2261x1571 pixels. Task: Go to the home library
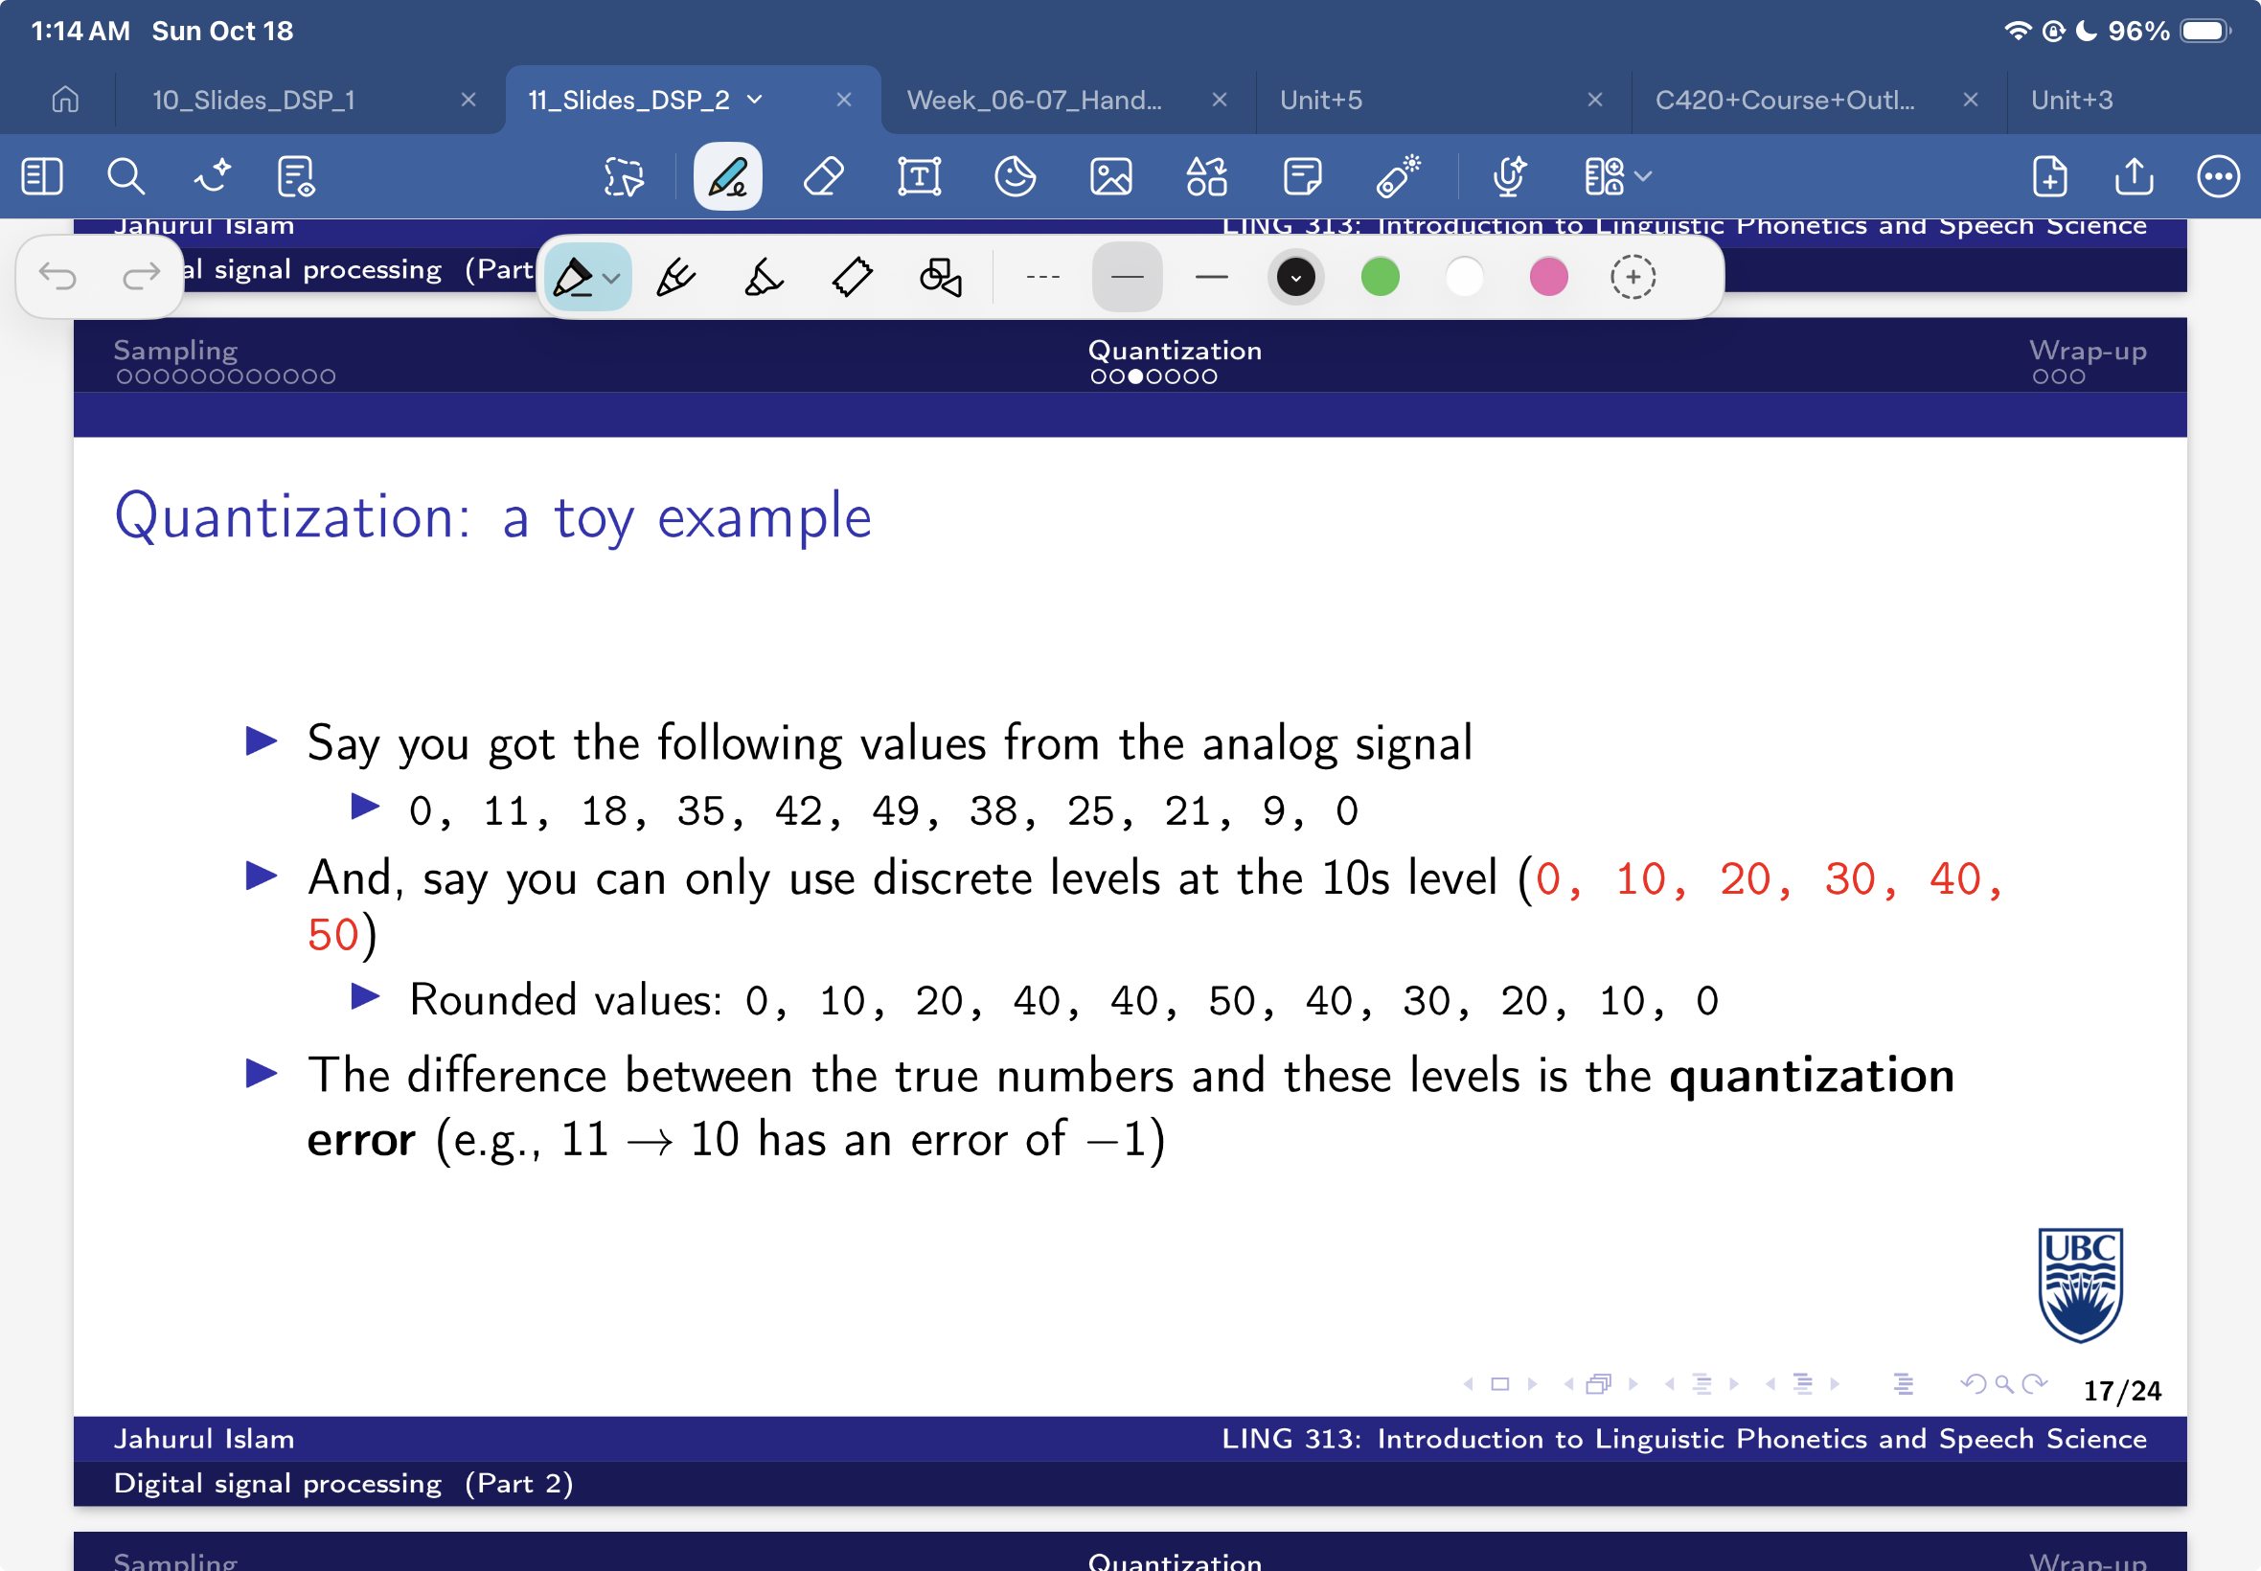[x=65, y=100]
